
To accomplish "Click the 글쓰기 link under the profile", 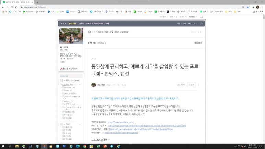I will tap(64, 69).
